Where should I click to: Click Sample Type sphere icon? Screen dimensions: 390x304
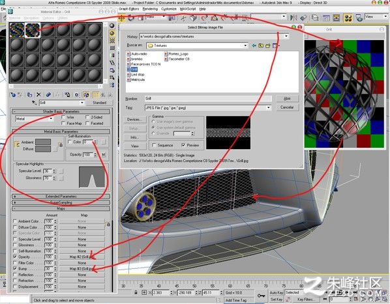click(112, 25)
